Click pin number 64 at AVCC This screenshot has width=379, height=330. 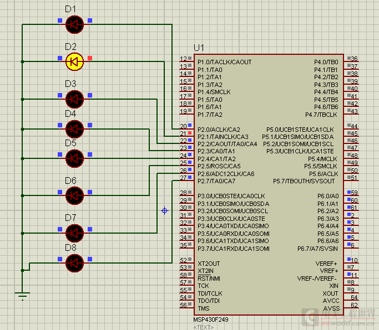pyautogui.click(x=355, y=297)
